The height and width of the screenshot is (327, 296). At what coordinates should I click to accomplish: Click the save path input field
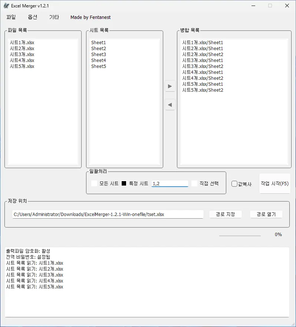(x=108, y=215)
